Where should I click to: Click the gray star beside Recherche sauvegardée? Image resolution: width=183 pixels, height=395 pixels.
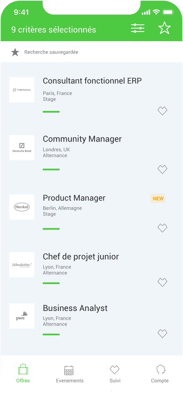click(15, 53)
